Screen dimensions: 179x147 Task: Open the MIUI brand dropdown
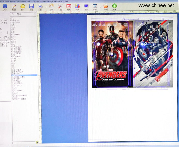coord(35,14)
